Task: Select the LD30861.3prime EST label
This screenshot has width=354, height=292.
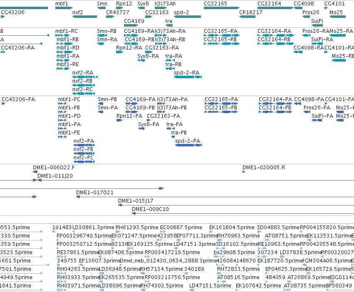Action: point(93,228)
